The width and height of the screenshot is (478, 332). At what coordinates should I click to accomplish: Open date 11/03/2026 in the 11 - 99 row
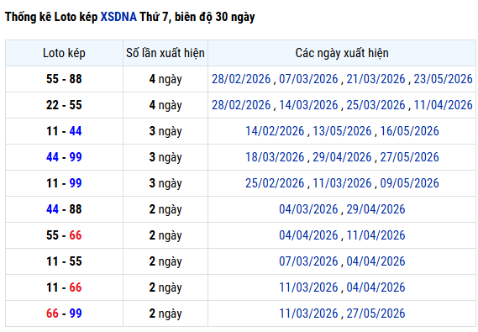342,183
